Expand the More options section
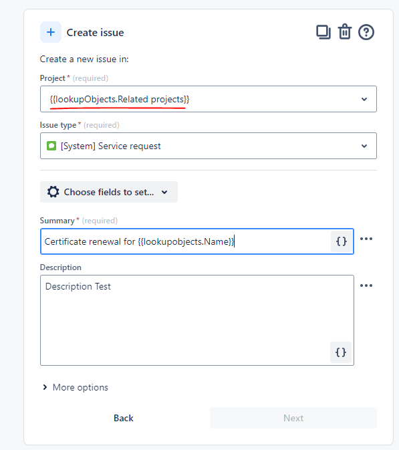 [75, 387]
